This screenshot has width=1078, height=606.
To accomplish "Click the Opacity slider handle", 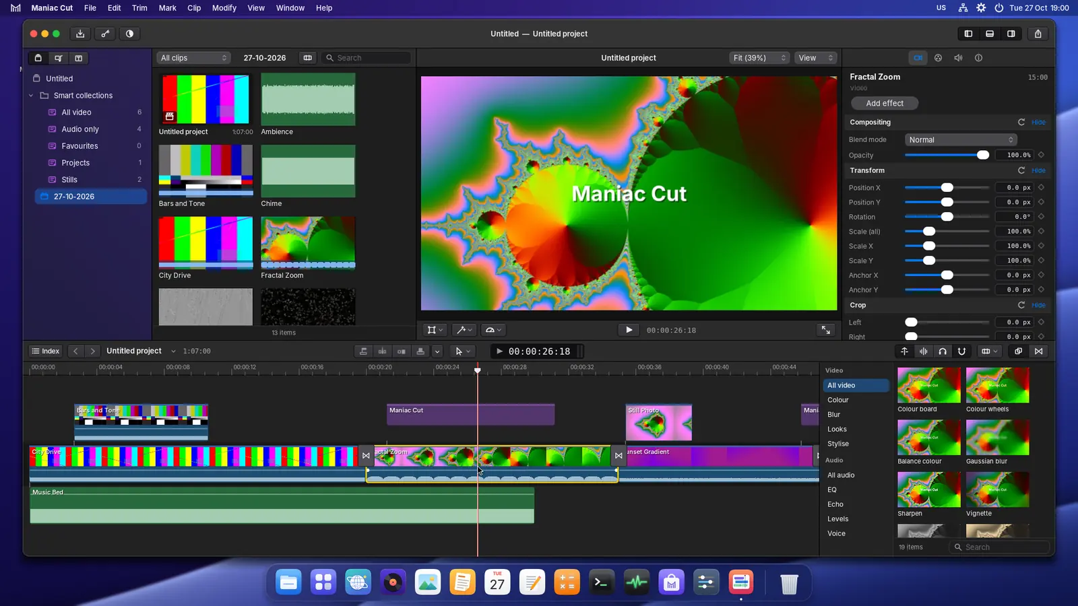I will coord(983,155).
